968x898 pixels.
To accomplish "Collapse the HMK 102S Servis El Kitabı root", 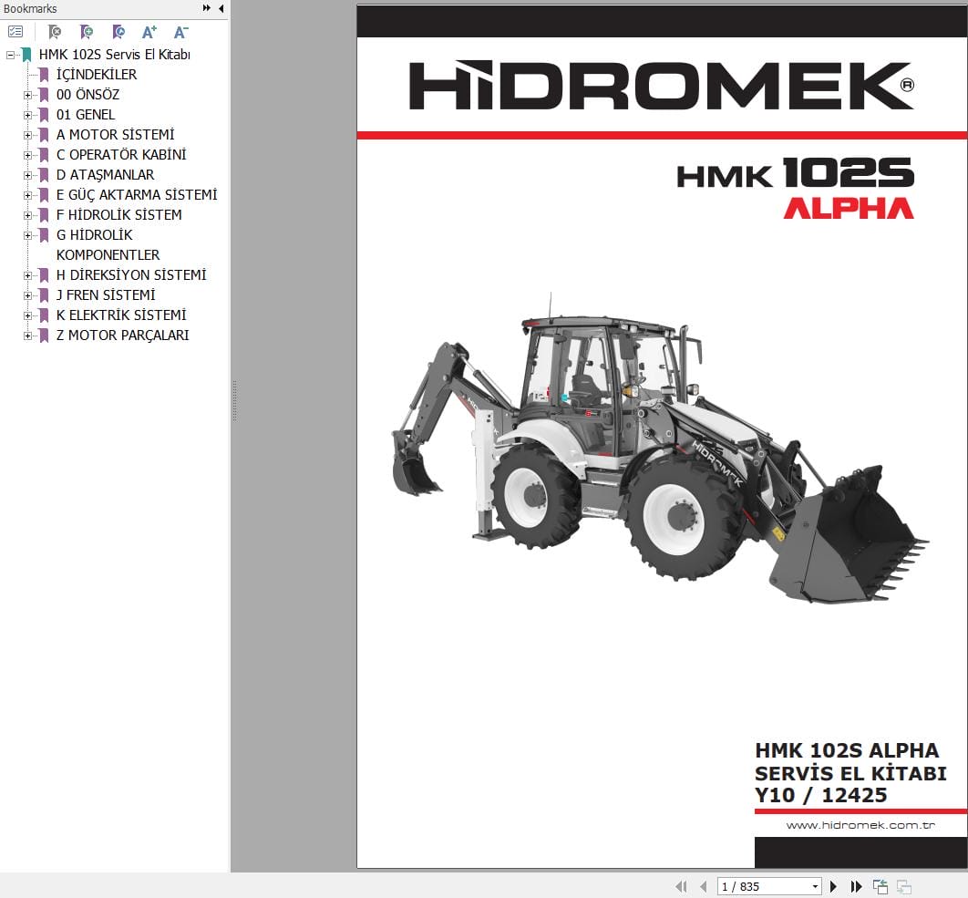I will pos(10,55).
